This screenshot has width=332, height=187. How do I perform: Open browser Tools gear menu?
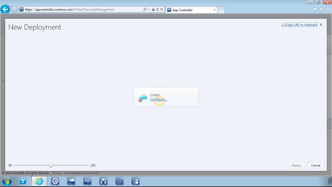[x=328, y=9]
